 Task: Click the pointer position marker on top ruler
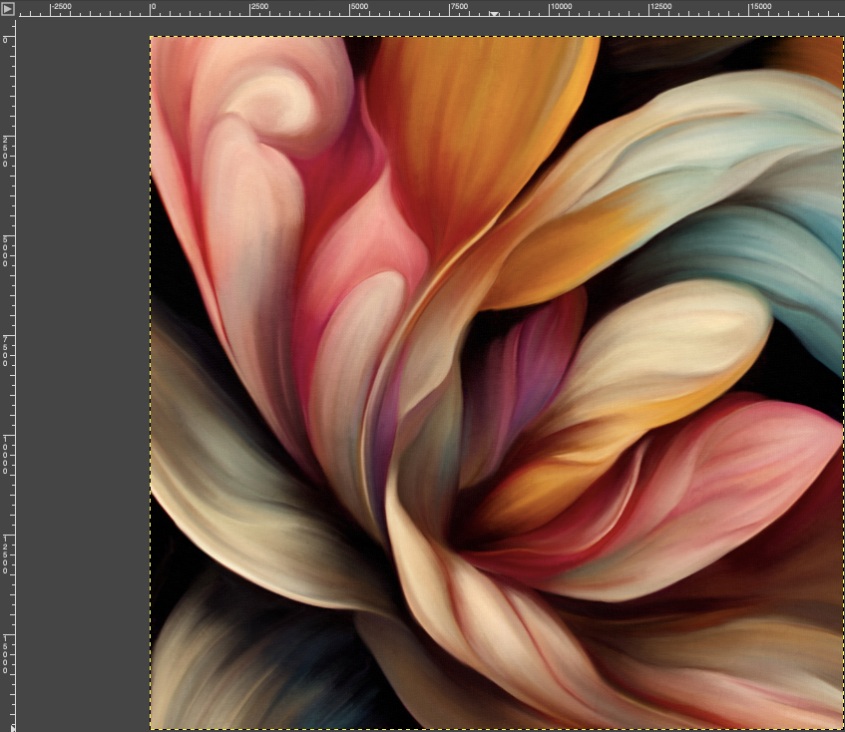pyautogui.click(x=494, y=14)
